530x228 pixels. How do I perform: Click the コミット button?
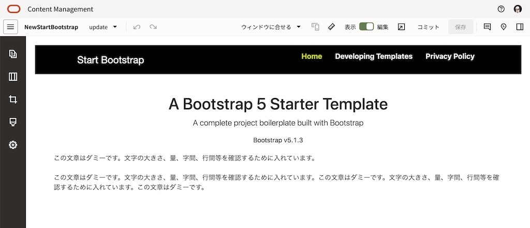pos(429,27)
